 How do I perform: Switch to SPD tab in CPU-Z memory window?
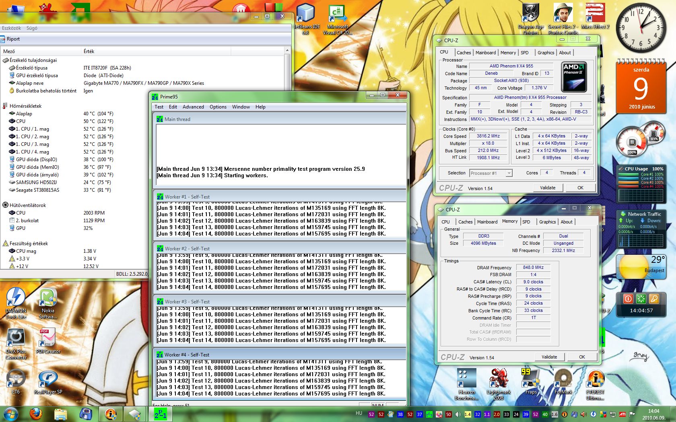pos(526,222)
